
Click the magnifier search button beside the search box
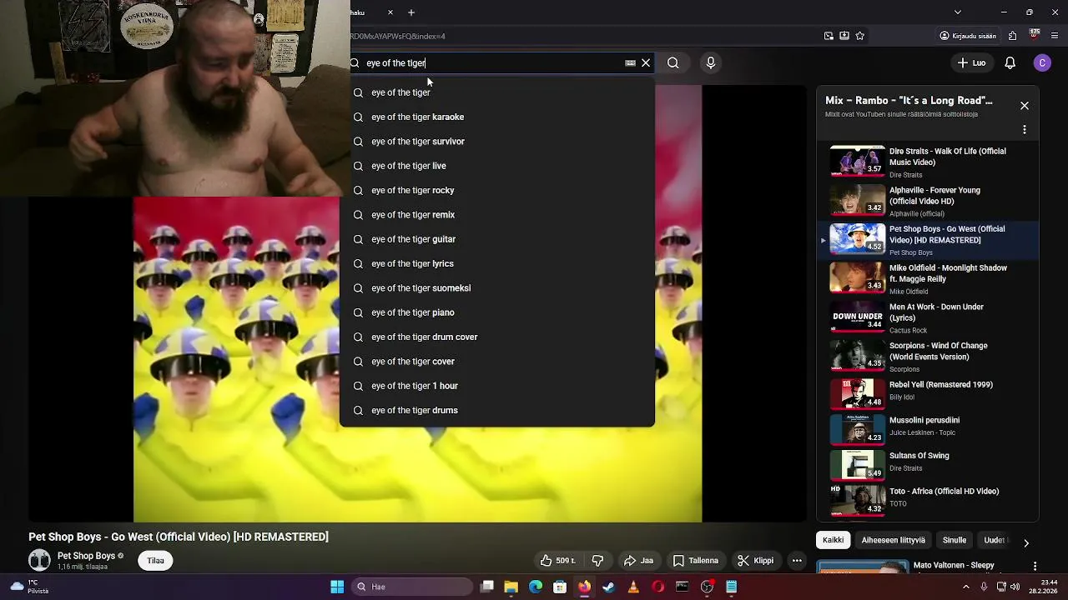tap(673, 62)
